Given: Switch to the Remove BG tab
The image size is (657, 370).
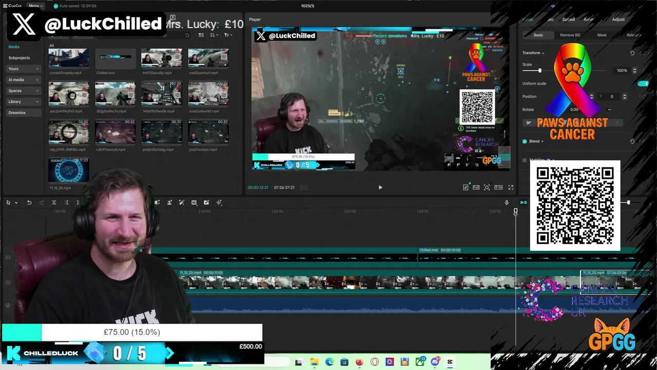Looking at the screenshot, I should 570,35.
